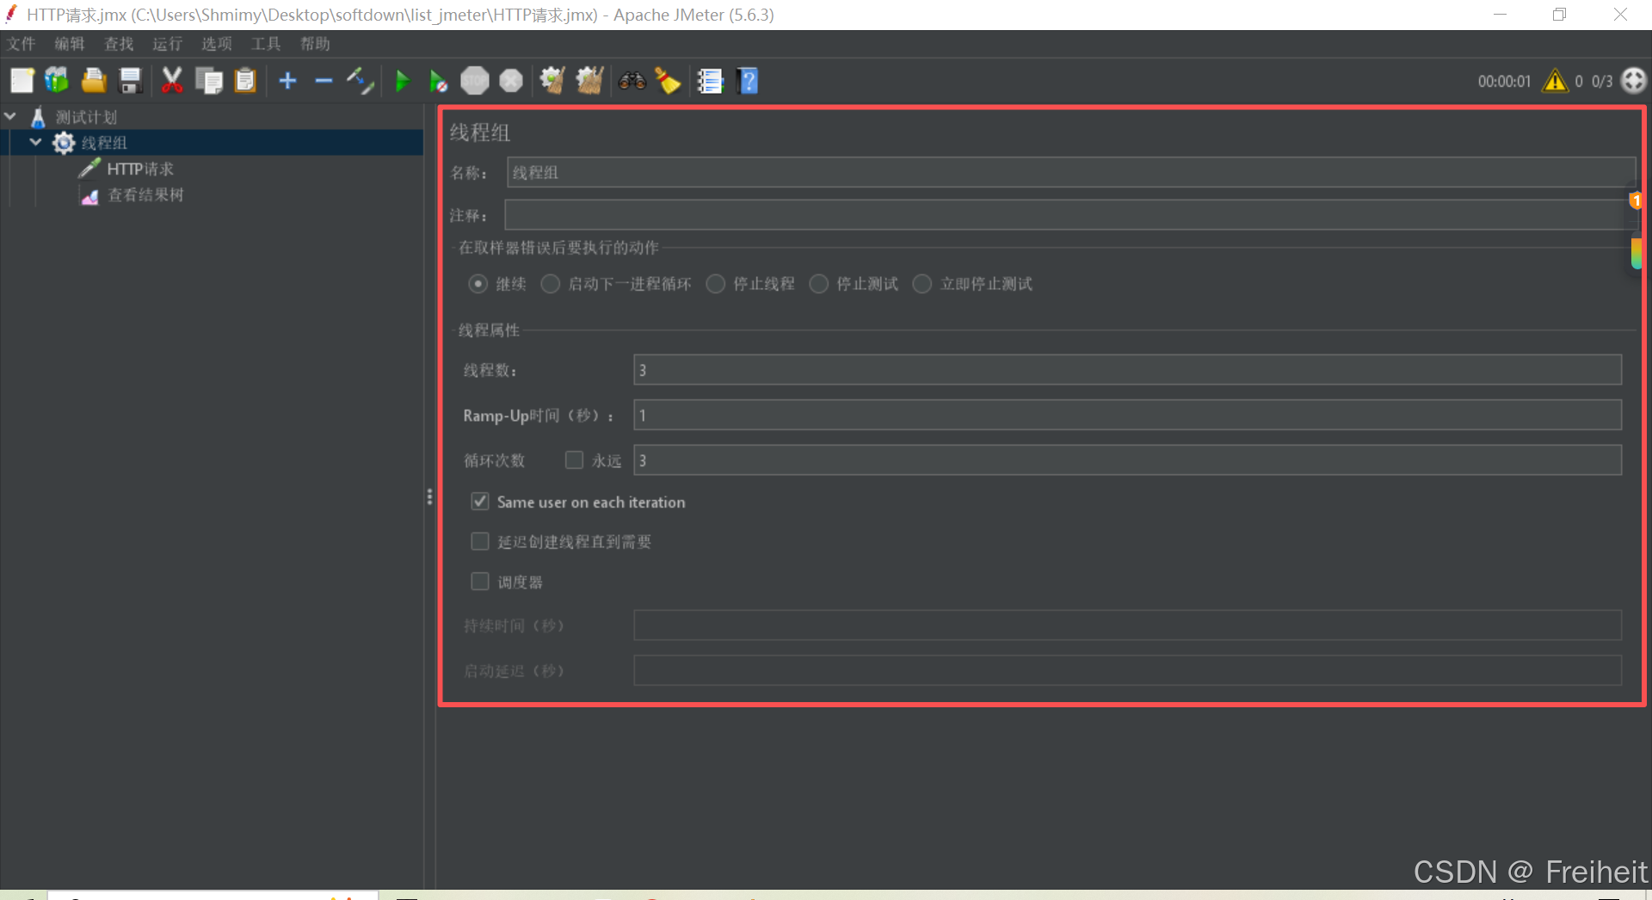Clear results with single broom icon
1652x900 pixels.
(552, 81)
